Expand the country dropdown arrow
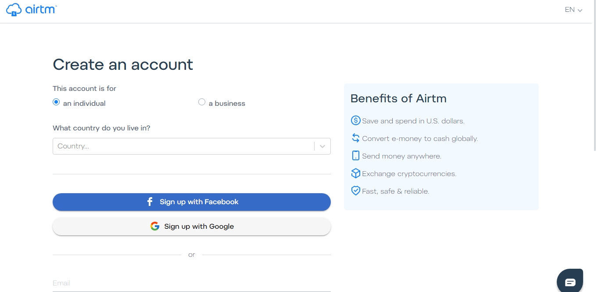Screen dimensions: 598x292 (x=322, y=147)
